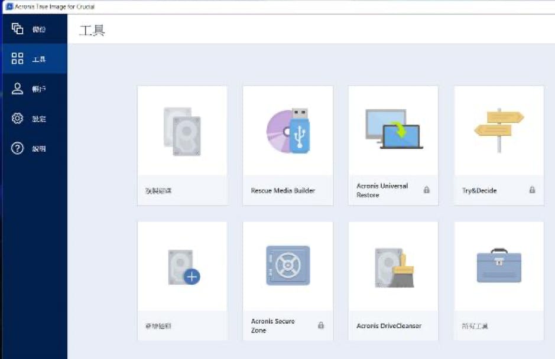Click the Acronis app icon in title bar

click(x=10, y=6)
